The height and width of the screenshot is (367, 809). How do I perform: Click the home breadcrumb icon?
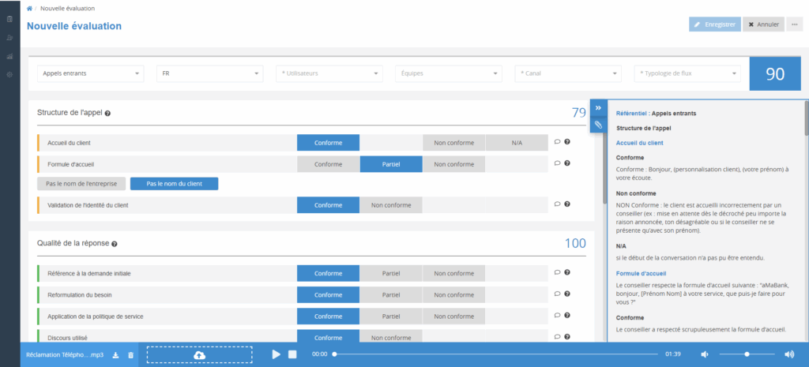[30, 8]
